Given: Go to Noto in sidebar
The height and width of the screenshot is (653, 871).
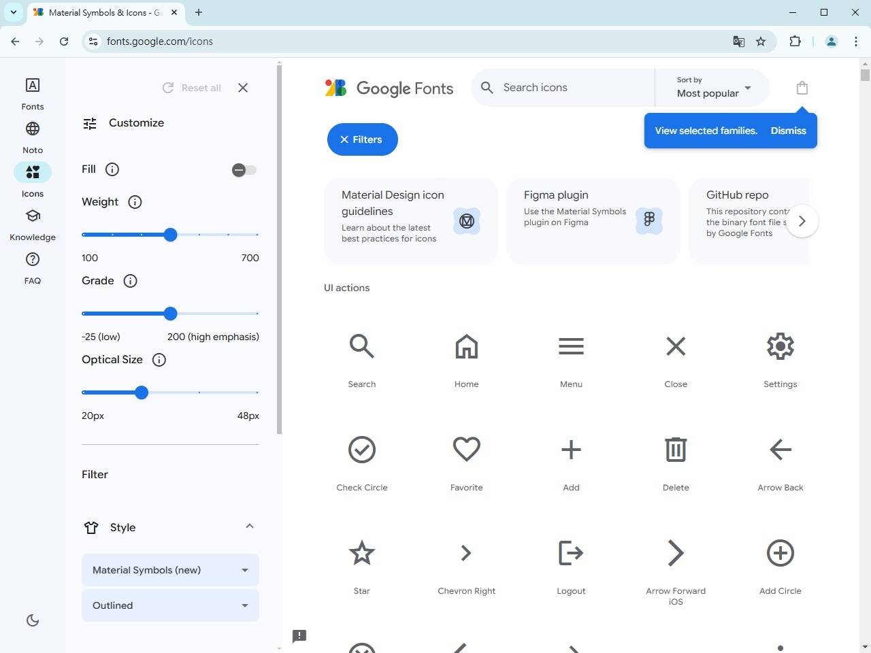Looking at the screenshot, I should [x=33, y=137].
